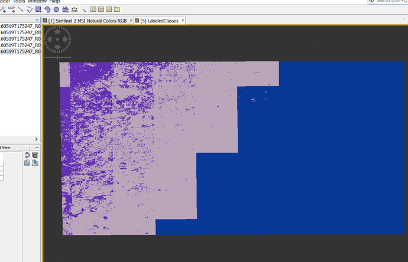Close the LabeledClasses tab

(x=183, y=20)
